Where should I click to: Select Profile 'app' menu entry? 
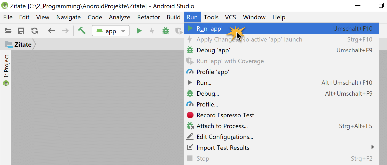pyautogui.click(x=281, y=72)
